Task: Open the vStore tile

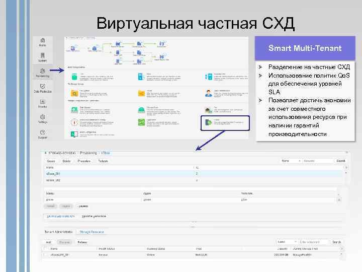Action: [225, 123]
